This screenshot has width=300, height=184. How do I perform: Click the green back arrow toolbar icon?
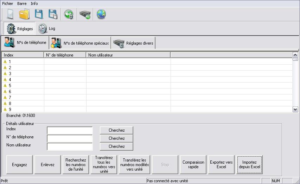point(69,14)
